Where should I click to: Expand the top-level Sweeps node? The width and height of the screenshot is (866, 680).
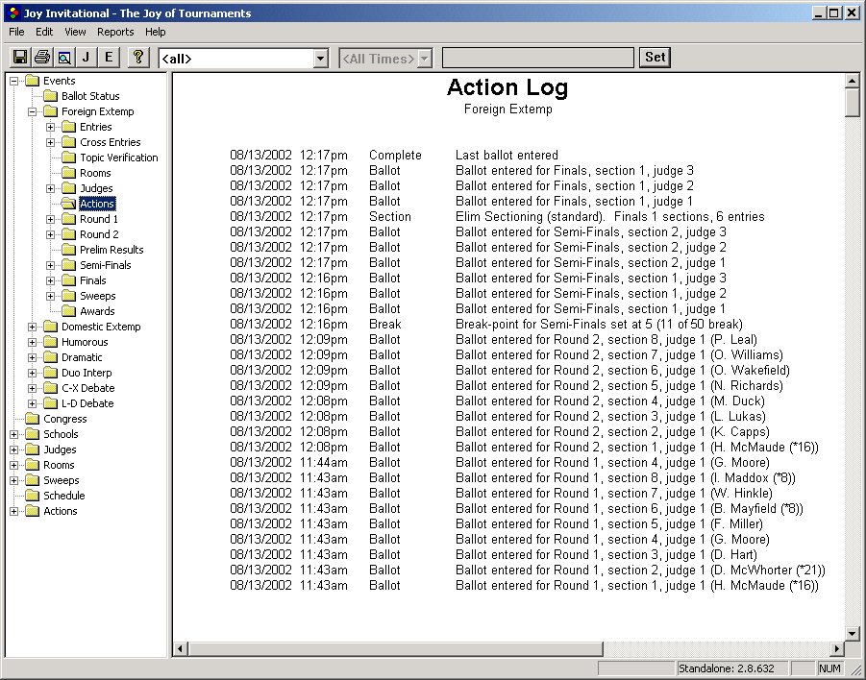point(14,481)
